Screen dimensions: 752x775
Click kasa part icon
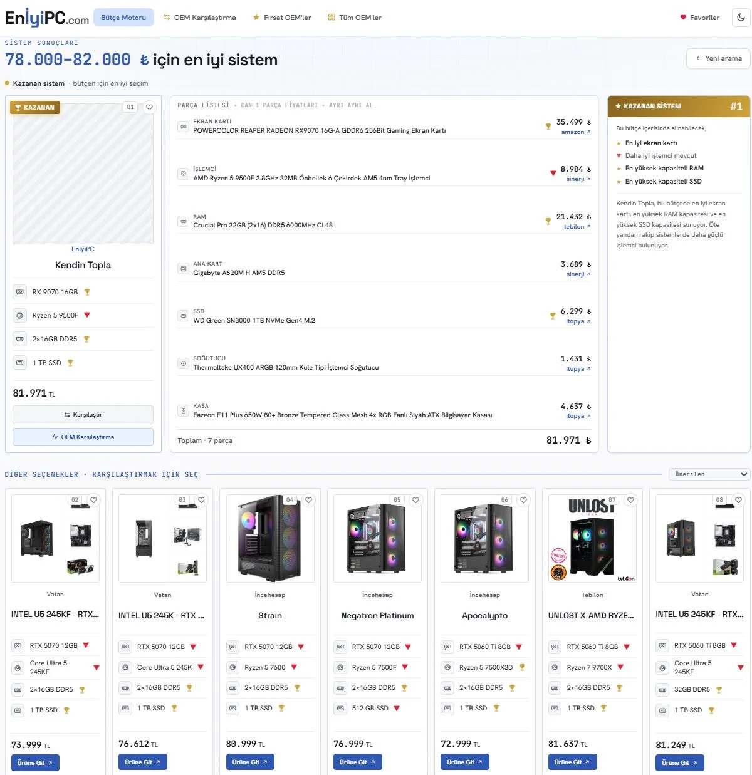click(183, 411)
